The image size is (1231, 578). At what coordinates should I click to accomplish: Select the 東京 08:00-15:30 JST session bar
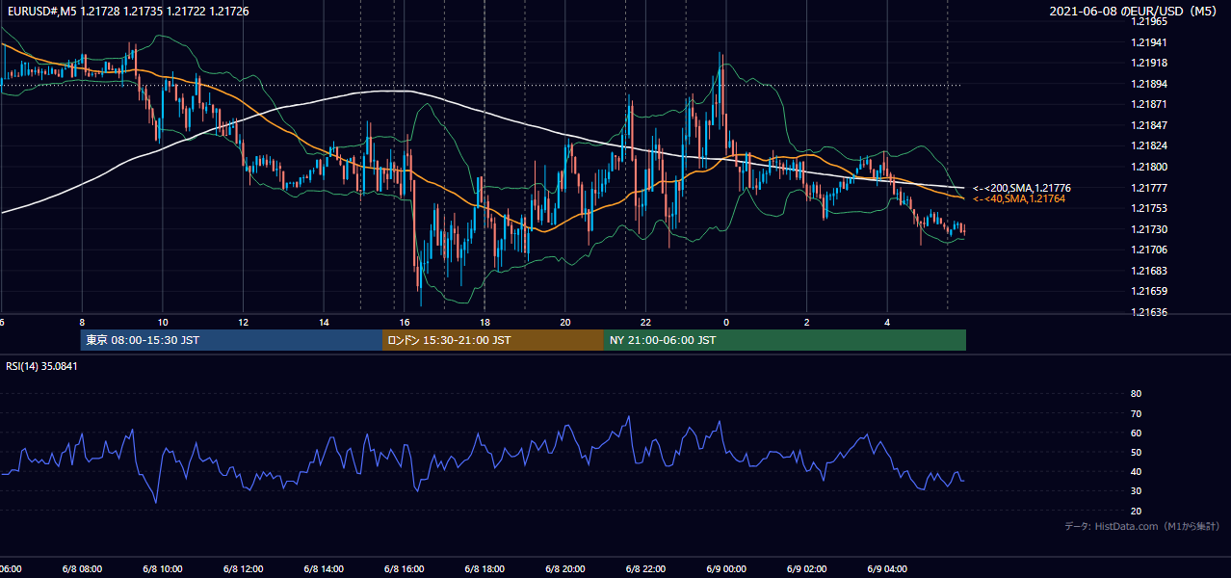(x=231, y=340)
